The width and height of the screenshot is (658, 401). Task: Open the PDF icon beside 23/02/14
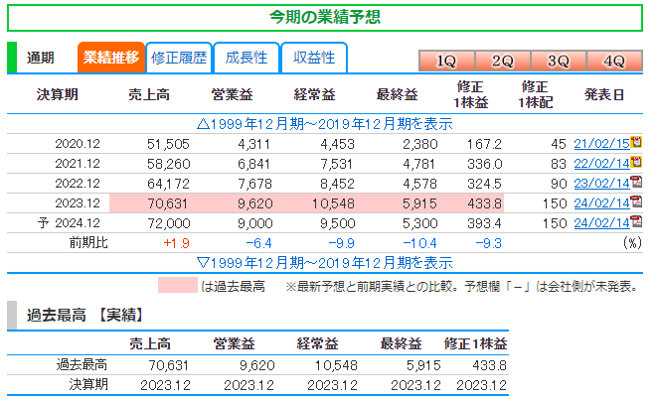636,183
